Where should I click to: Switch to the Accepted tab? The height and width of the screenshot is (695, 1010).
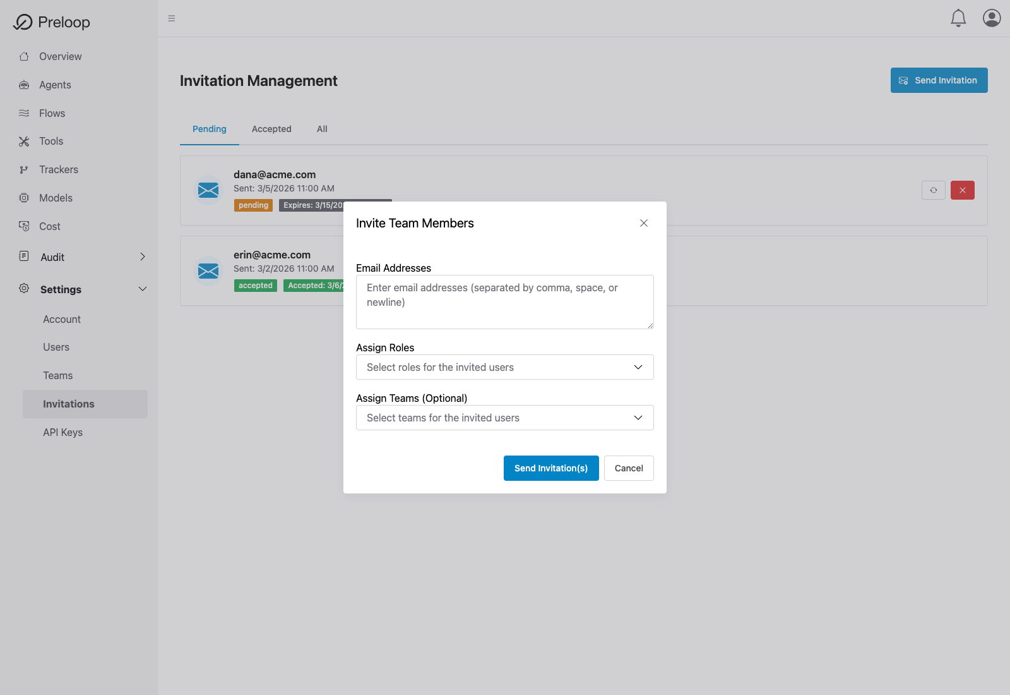271,129
